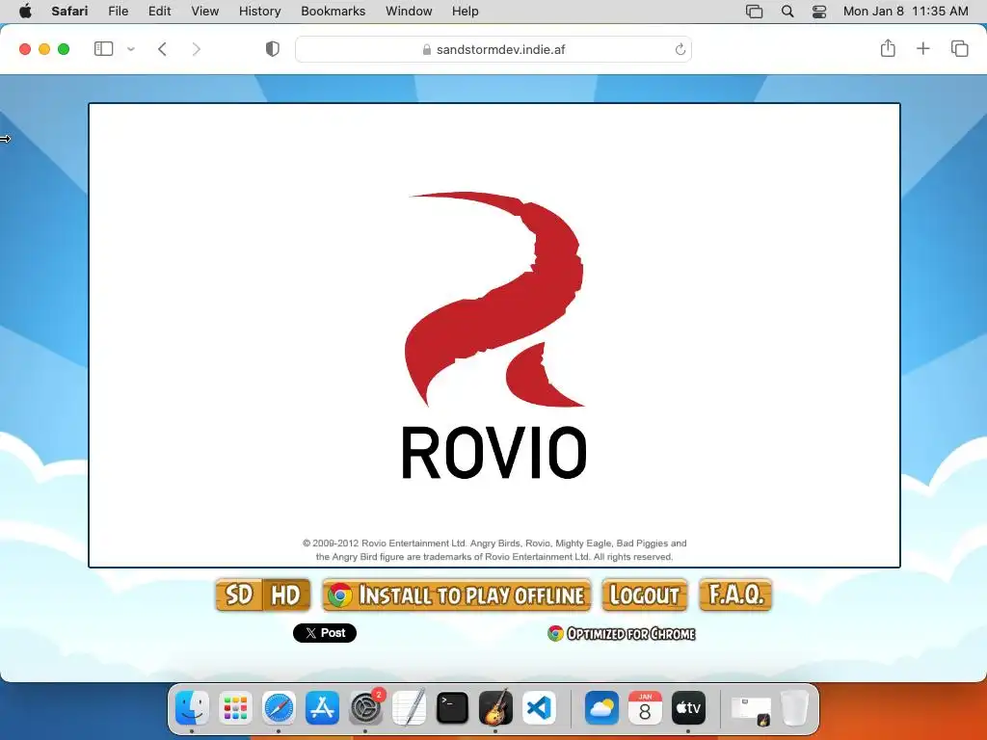Click Install to Play Offline button
This screenshot has width=987, height=740.
[456, 595]
